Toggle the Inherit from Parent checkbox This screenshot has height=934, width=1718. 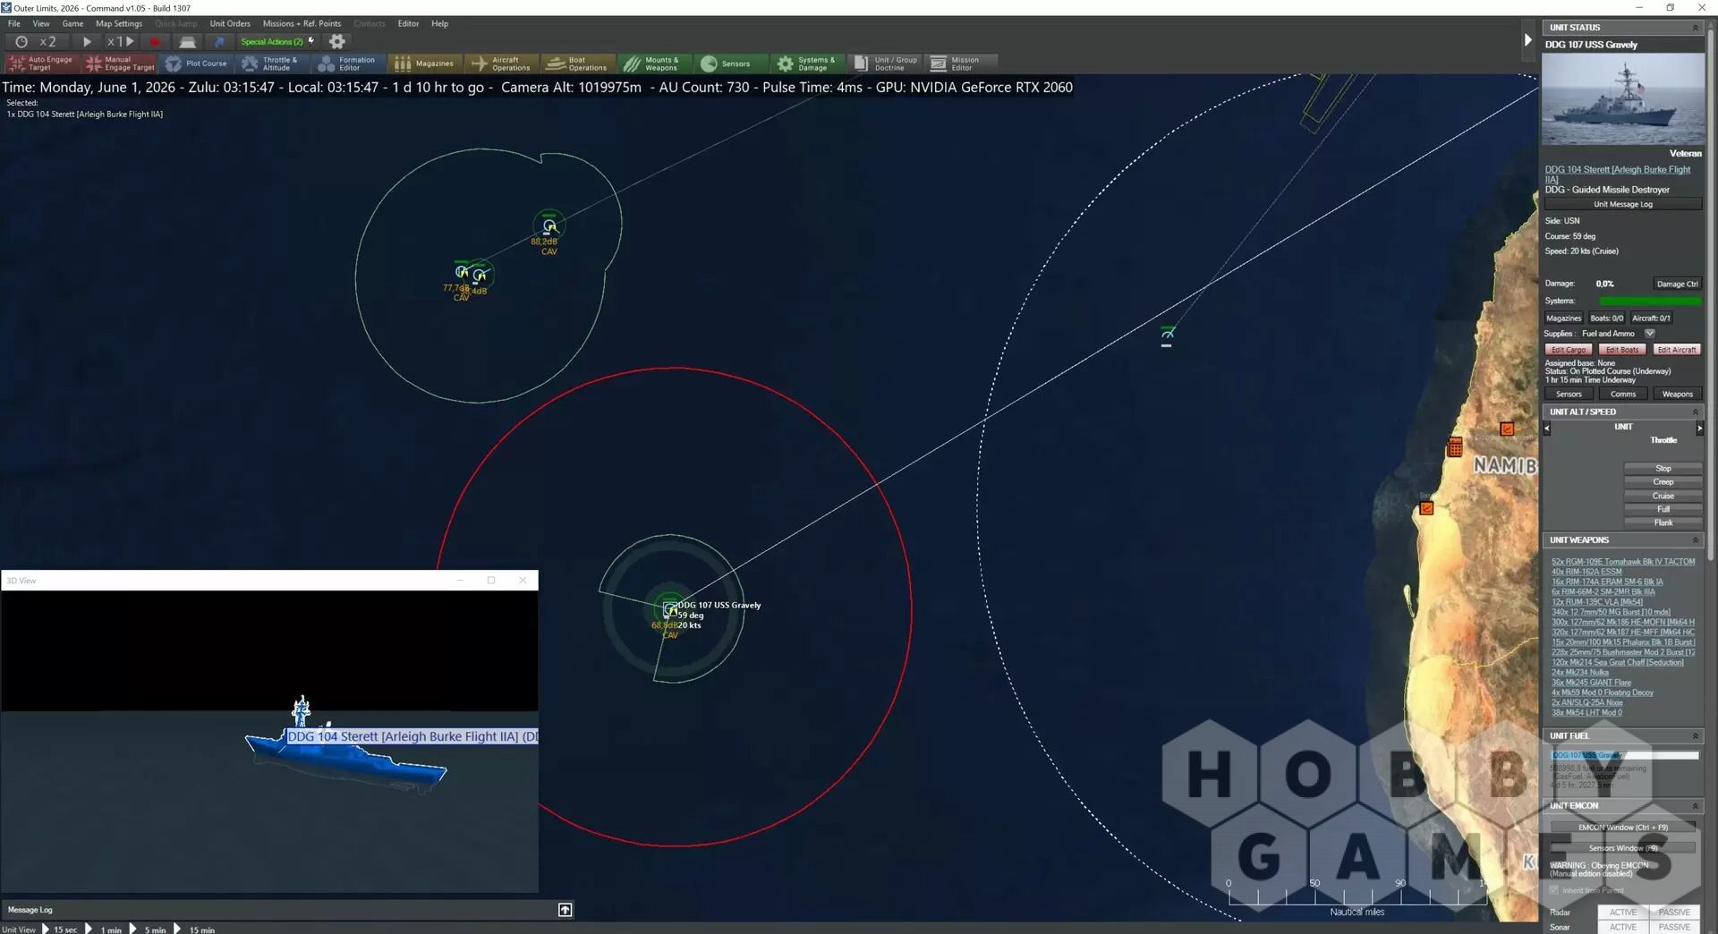[1554, 890]
